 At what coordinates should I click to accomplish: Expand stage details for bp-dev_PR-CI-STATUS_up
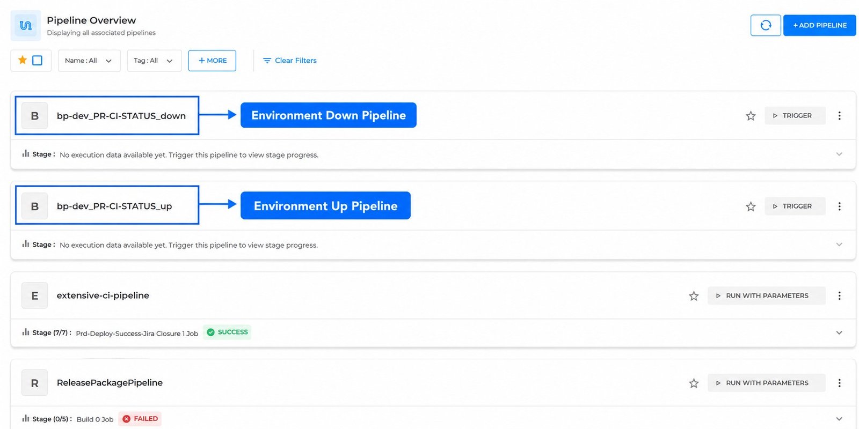tap(839, 245)
